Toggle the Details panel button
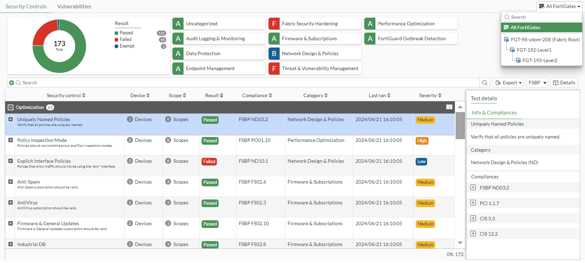 (564, 83)
